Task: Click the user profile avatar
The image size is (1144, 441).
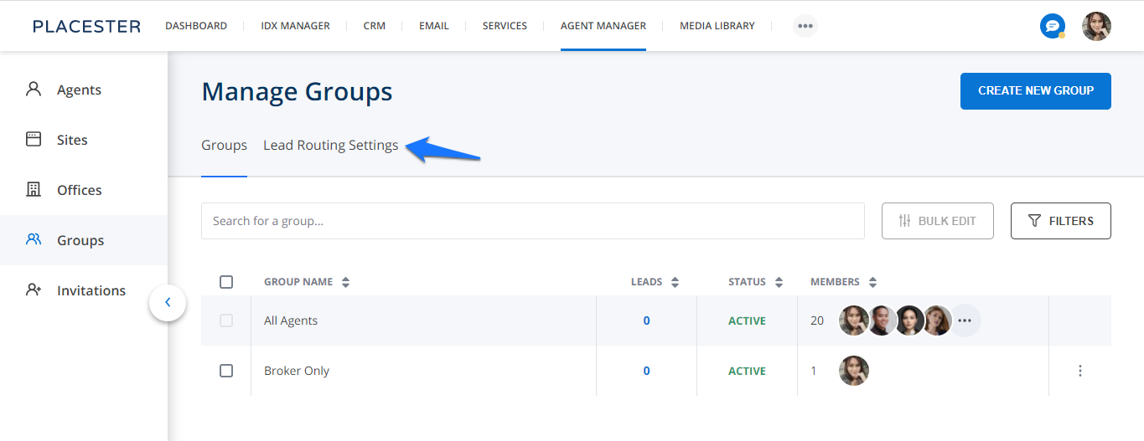Action: pyautogui.click(x=1096, y=26)
